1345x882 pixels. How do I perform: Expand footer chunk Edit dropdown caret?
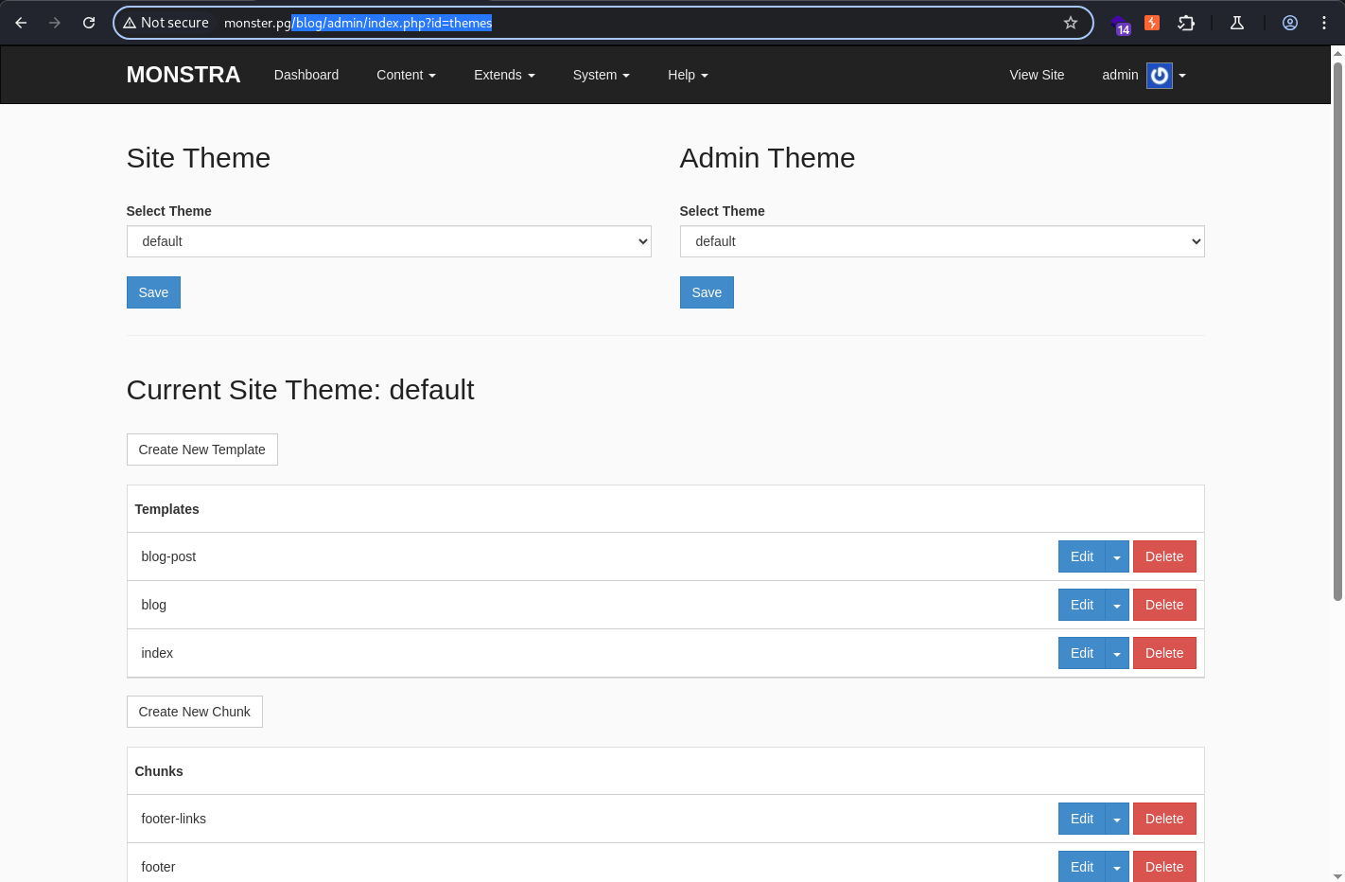(1117, 867)
